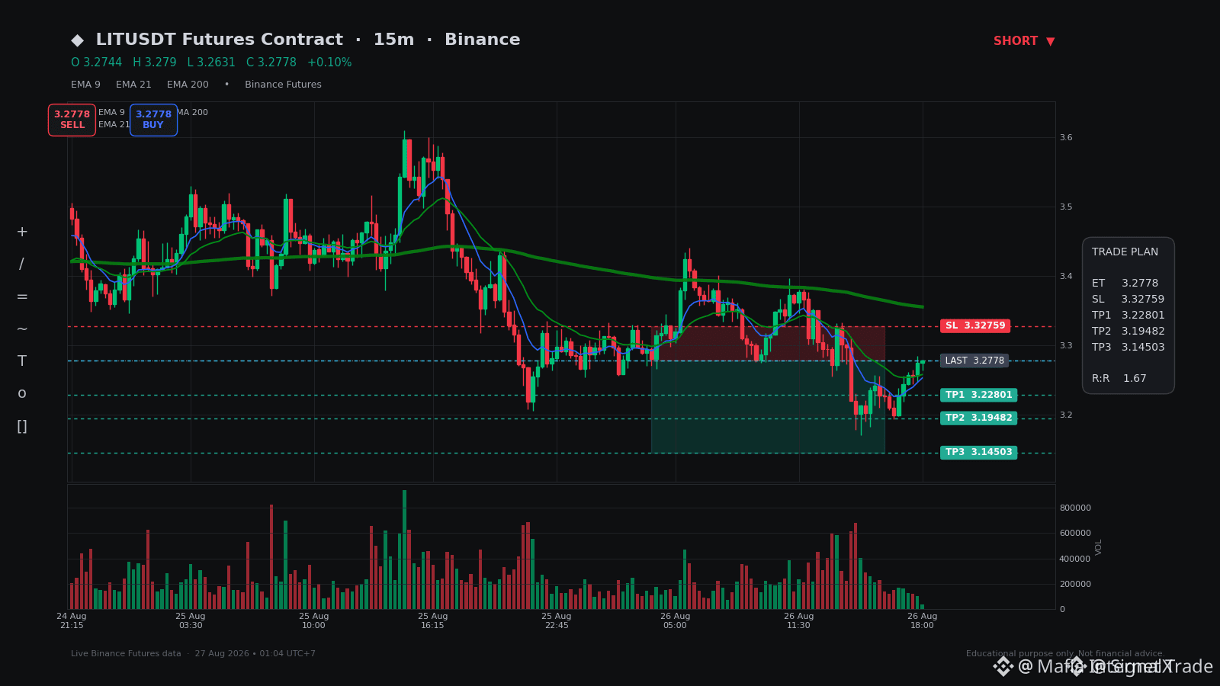
Task: Click the Educational purpose only disclaimer
Action: pyautogui.click(x=1066, y=654)
